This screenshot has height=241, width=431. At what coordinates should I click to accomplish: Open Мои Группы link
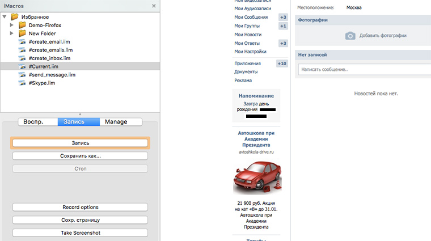point(247,26)
